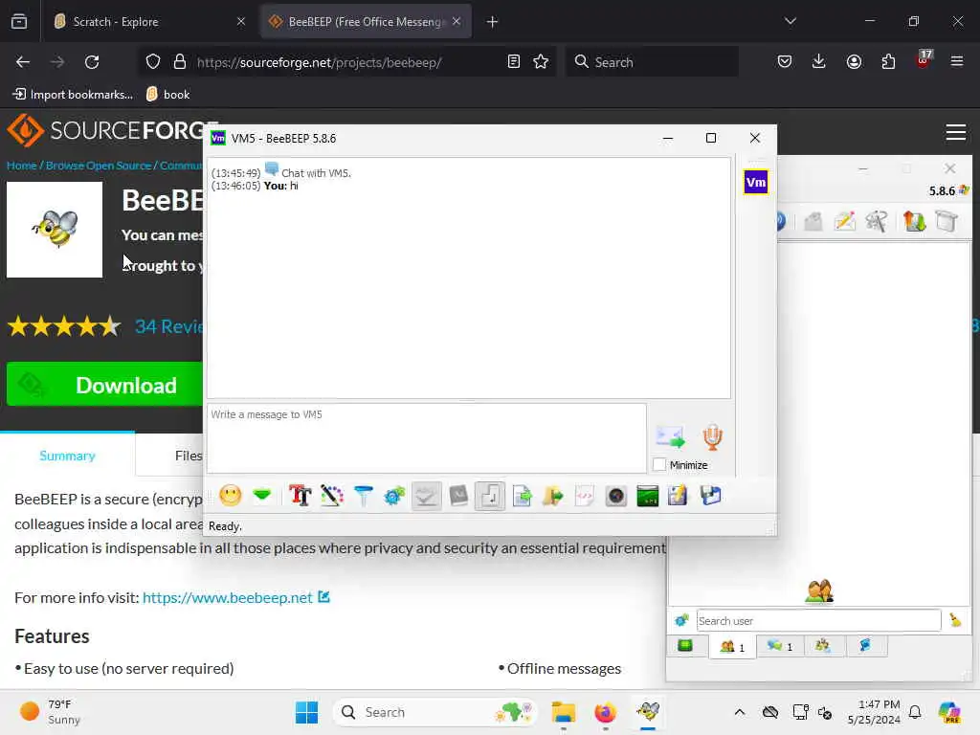Open the font color pencil tool

click(x=332, y=496)
